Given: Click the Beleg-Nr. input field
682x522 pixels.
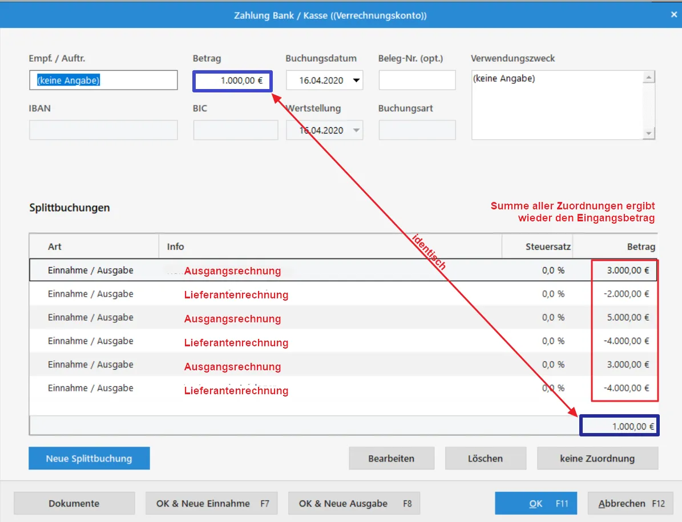Looking at the screenshot, I should click(417, 80).
